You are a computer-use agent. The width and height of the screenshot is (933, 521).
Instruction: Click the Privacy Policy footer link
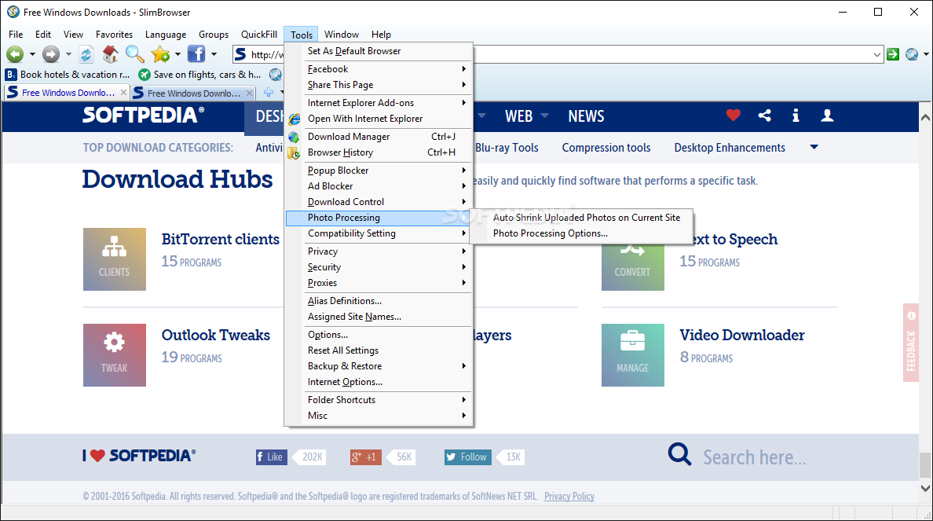569,496
